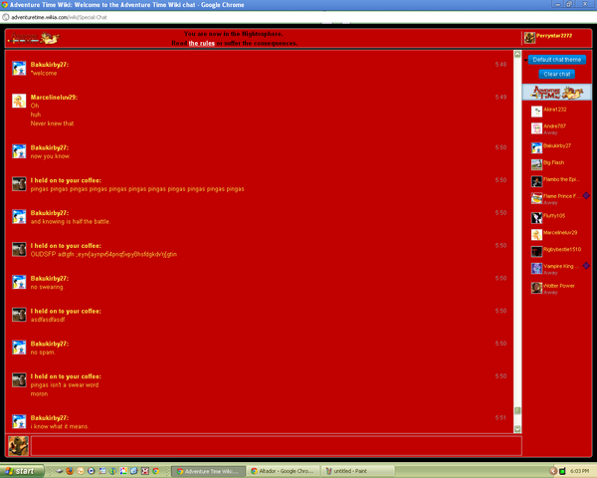Click Bakukirby27 name above 'now you know'
597x478 pixels.
click(50, 147)
